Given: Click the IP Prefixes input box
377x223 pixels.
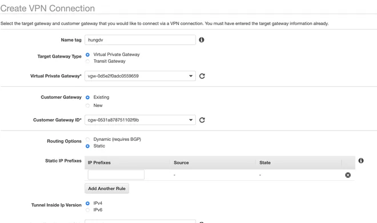Looking at the screenshot, I should pyautogui.click(x=116, y=175).
